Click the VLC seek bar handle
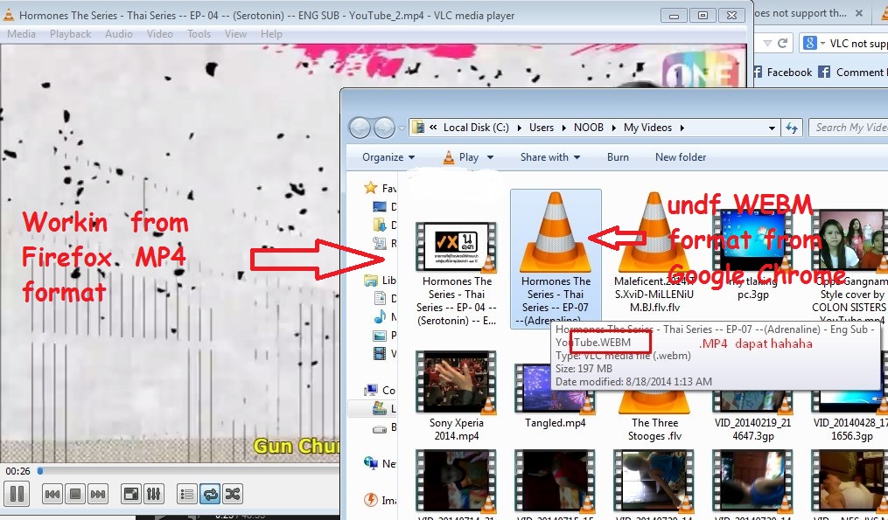Screen dimensions: 888x520 click(x=40, y=470)
